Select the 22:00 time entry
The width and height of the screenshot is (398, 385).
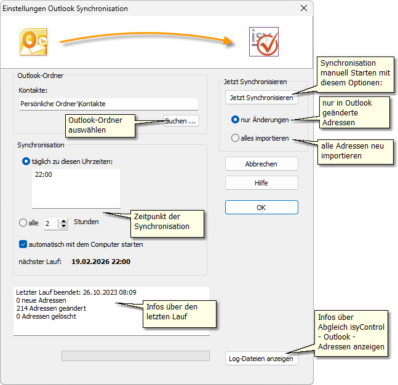point(44,175)
